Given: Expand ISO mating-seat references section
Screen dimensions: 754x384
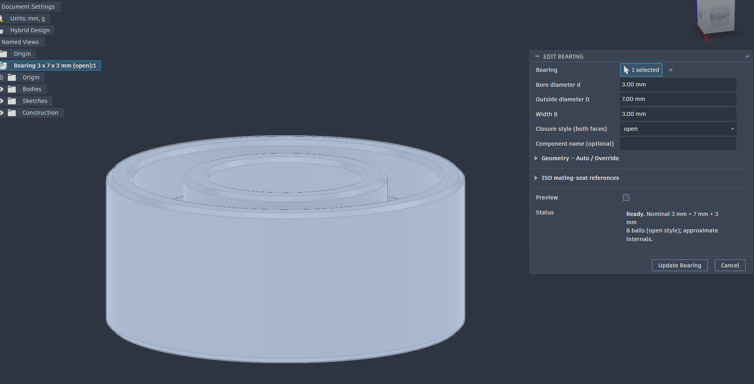Looking at the screenshot, I should pos(536,178).
